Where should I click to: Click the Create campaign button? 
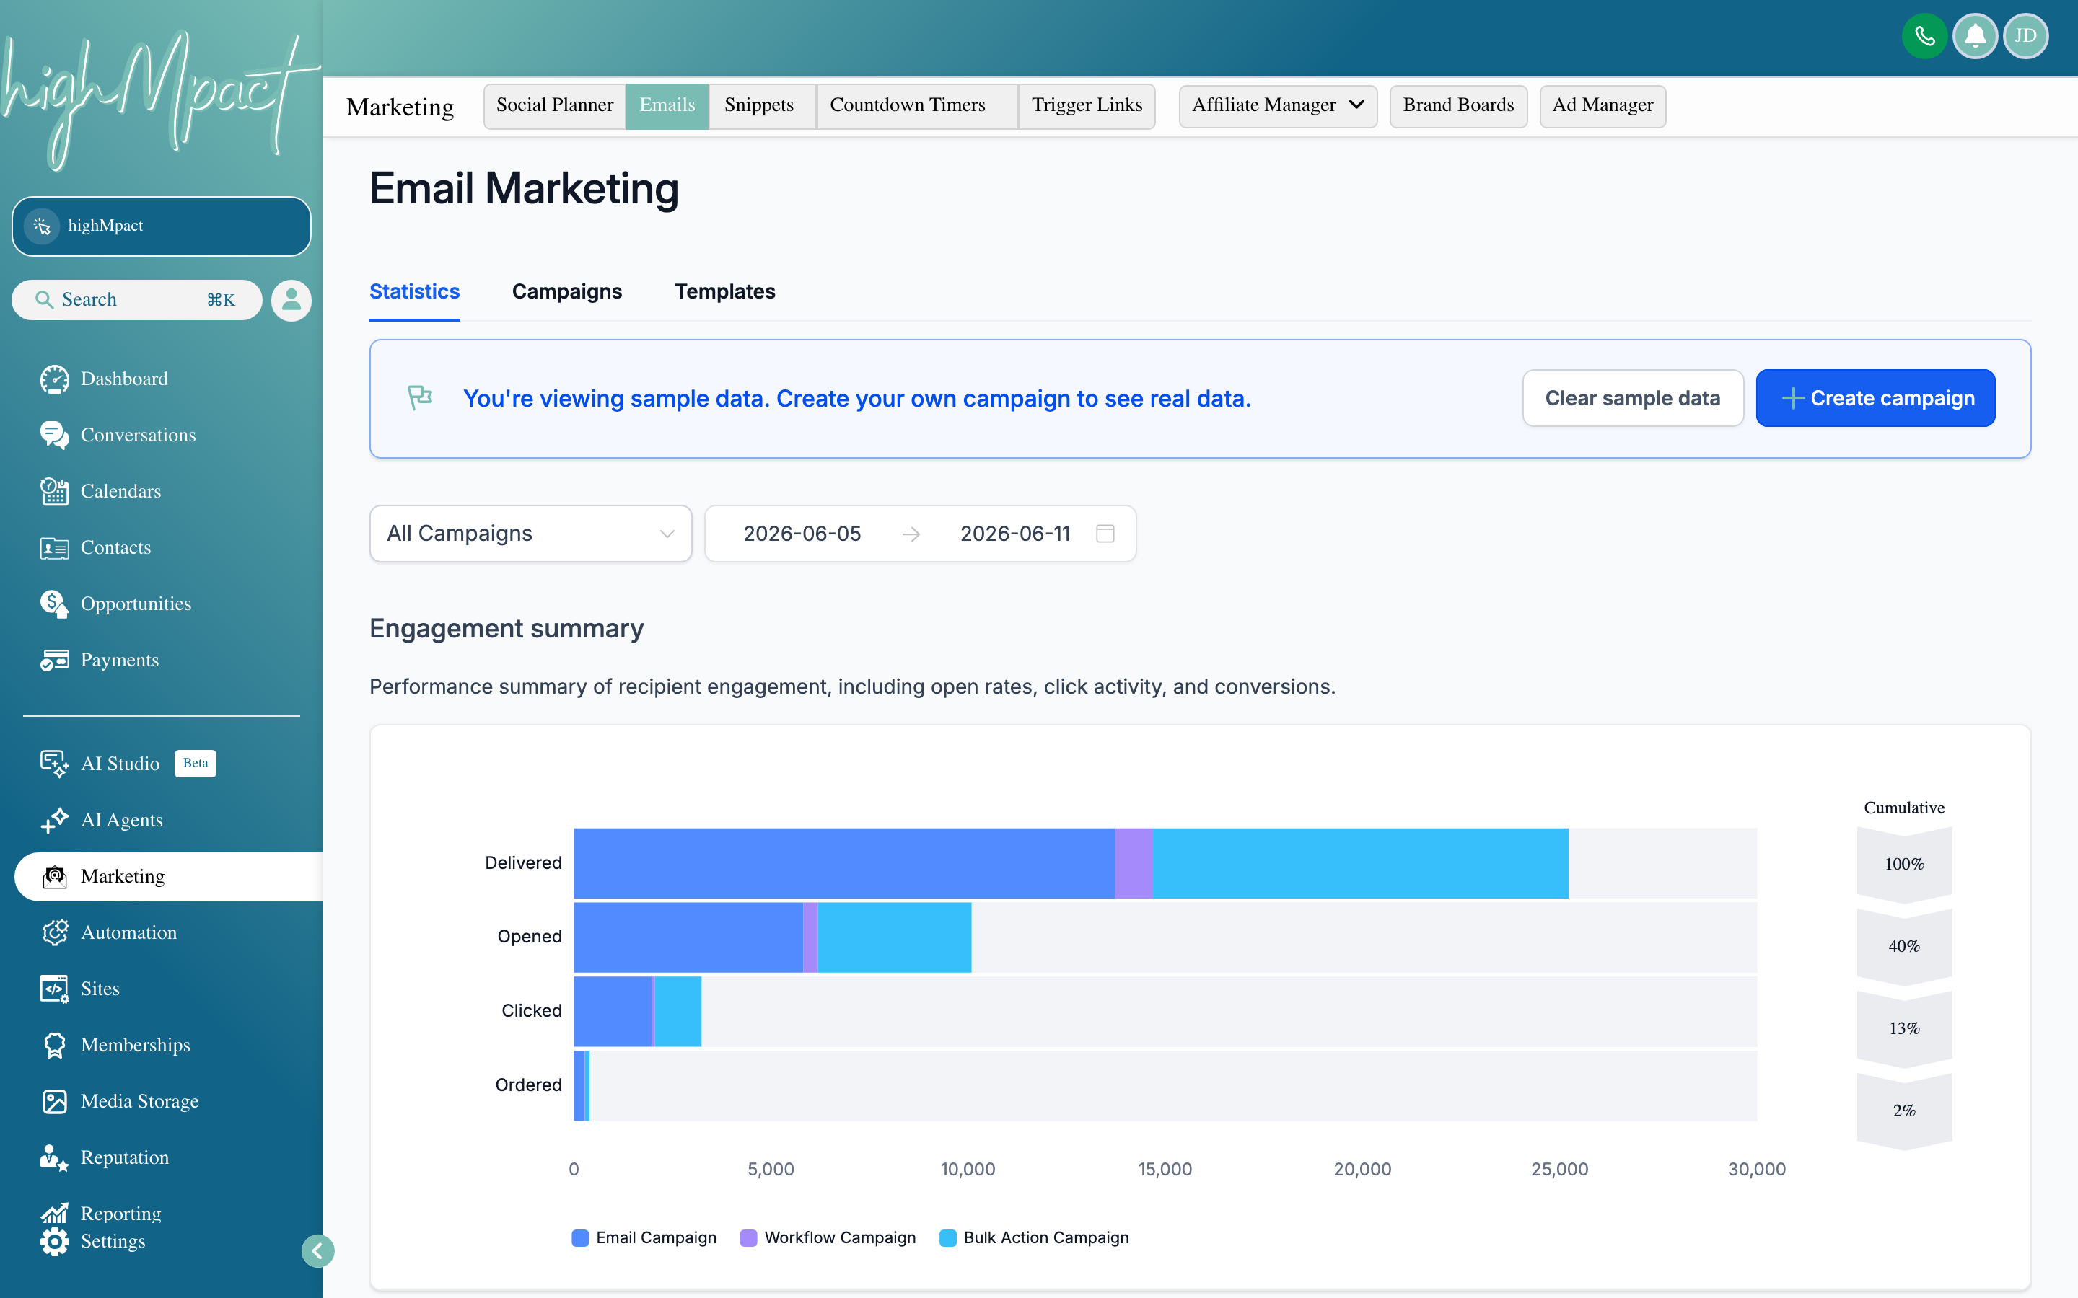(1875, 398)
